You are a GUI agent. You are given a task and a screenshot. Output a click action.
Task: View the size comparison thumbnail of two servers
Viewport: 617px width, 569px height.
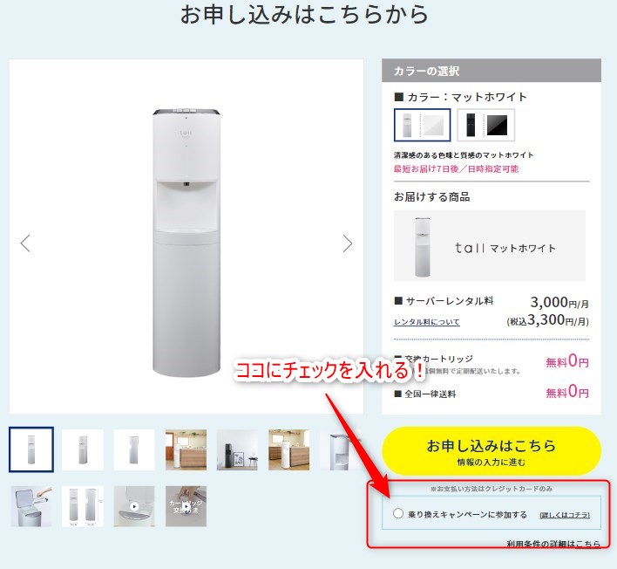(x=83, y=506)
